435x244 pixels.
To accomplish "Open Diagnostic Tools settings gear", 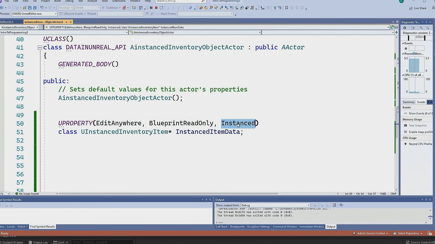I will click(x=405, y=27).
